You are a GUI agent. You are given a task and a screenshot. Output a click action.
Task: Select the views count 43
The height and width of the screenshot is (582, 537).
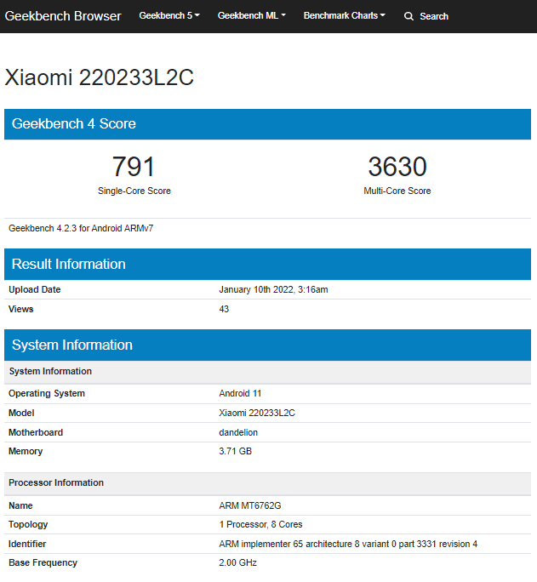click(224, 309)
